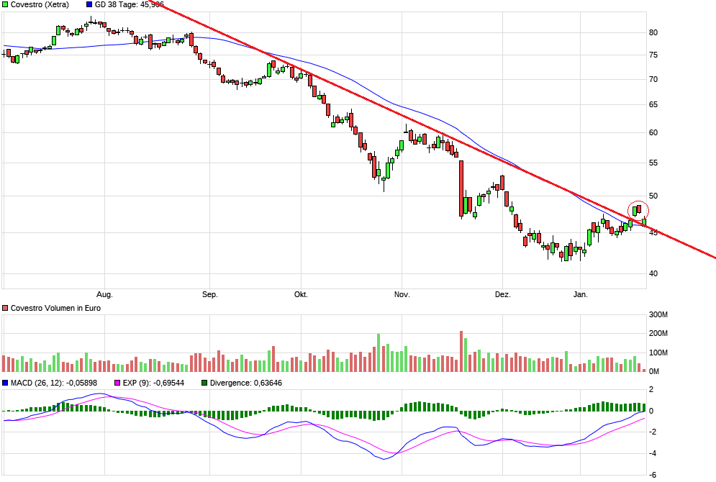The image size is (716, 482).
Task: Click the green Covestro (Xetra) legend swatch
Action: [x=5, y=4]
